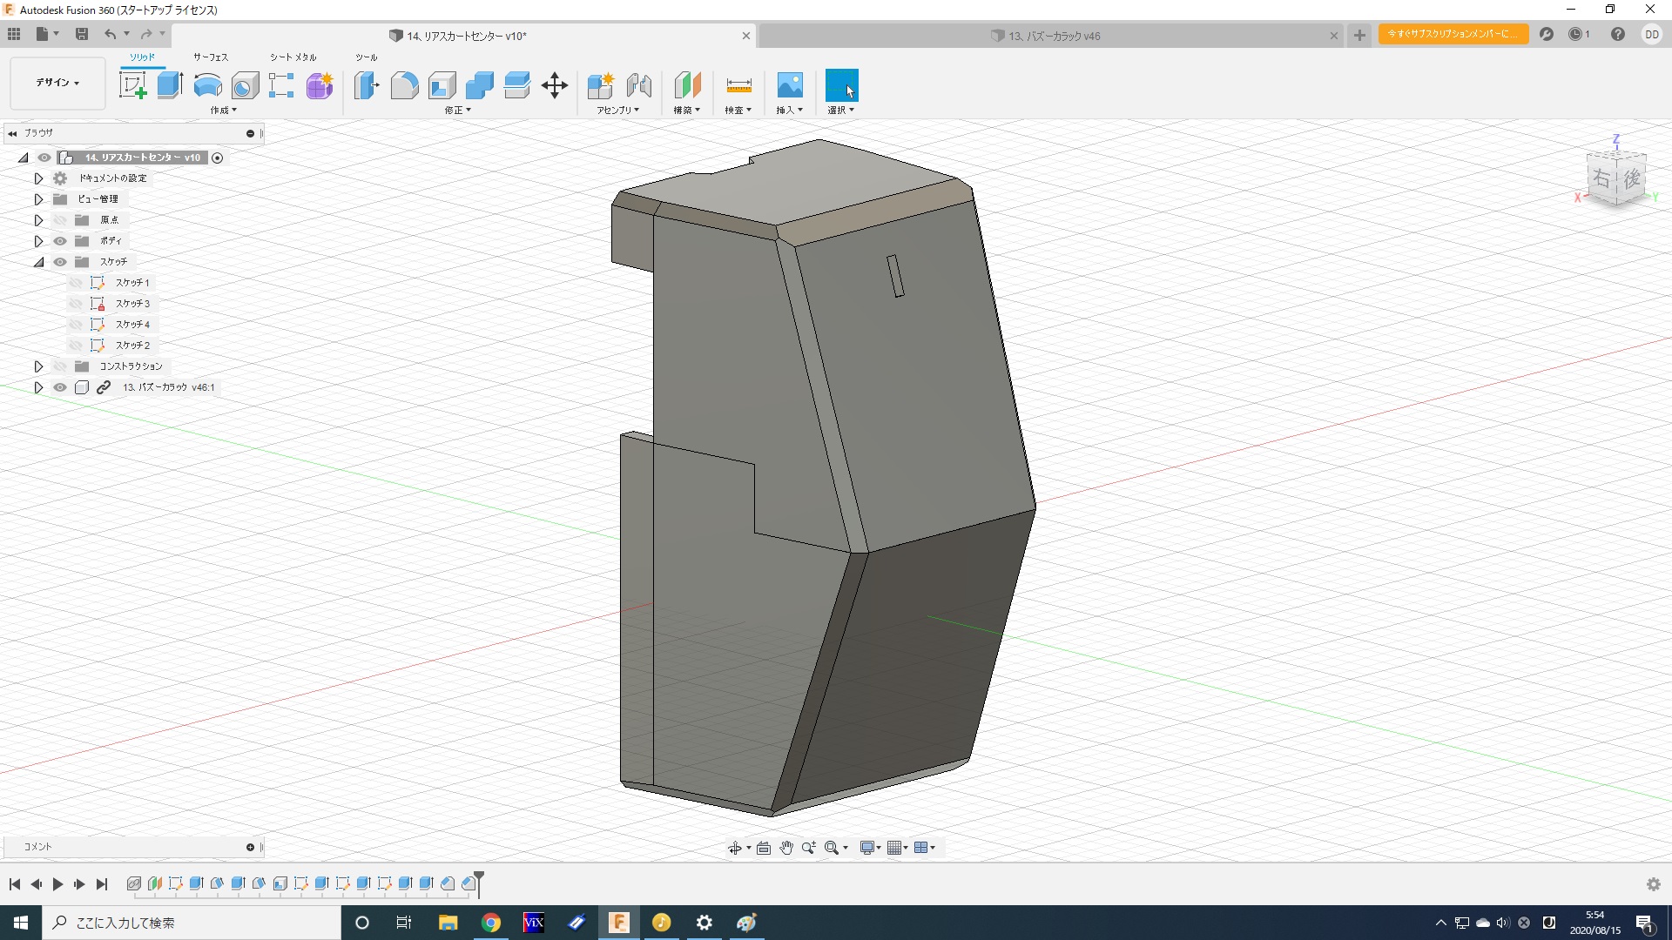Image resolution: width=1672 pixels, height=940 pixels.
Task: Select the Move/Copy cross-arrow tool
Action: coord(554,85)
